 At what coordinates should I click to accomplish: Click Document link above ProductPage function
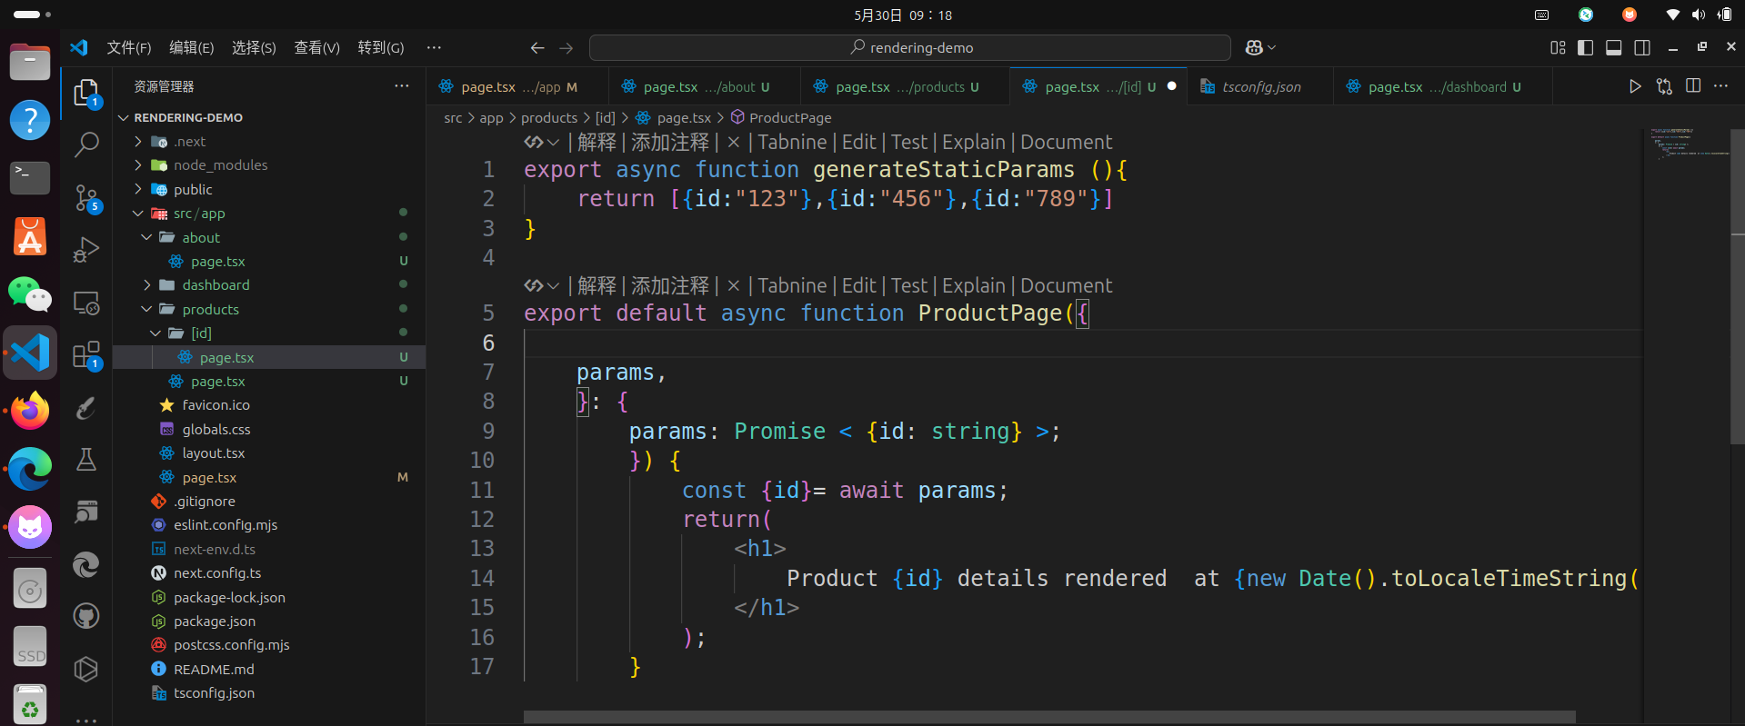tap(1066, 286)
